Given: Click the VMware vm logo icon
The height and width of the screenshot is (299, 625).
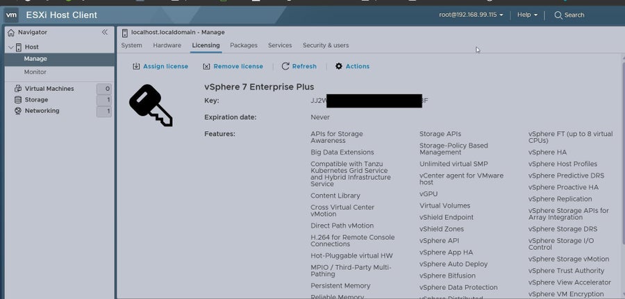Looking at the screenshot, I should coord(11,15).
